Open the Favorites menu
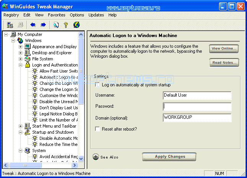The width and height of the screenshot is (247, 178). pos(57,15)
